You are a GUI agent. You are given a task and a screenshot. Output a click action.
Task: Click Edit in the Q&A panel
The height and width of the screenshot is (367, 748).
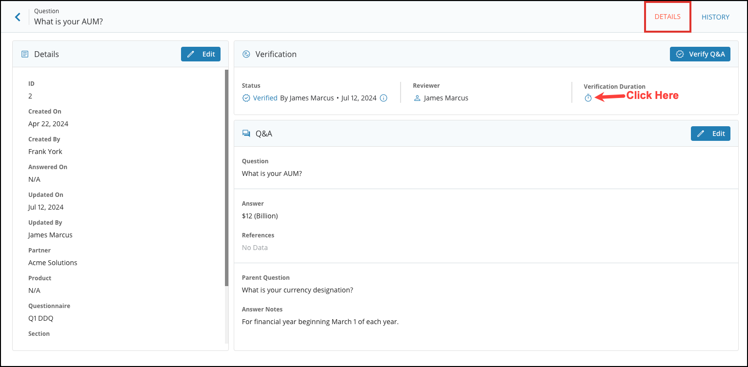(x=710, y=133)
